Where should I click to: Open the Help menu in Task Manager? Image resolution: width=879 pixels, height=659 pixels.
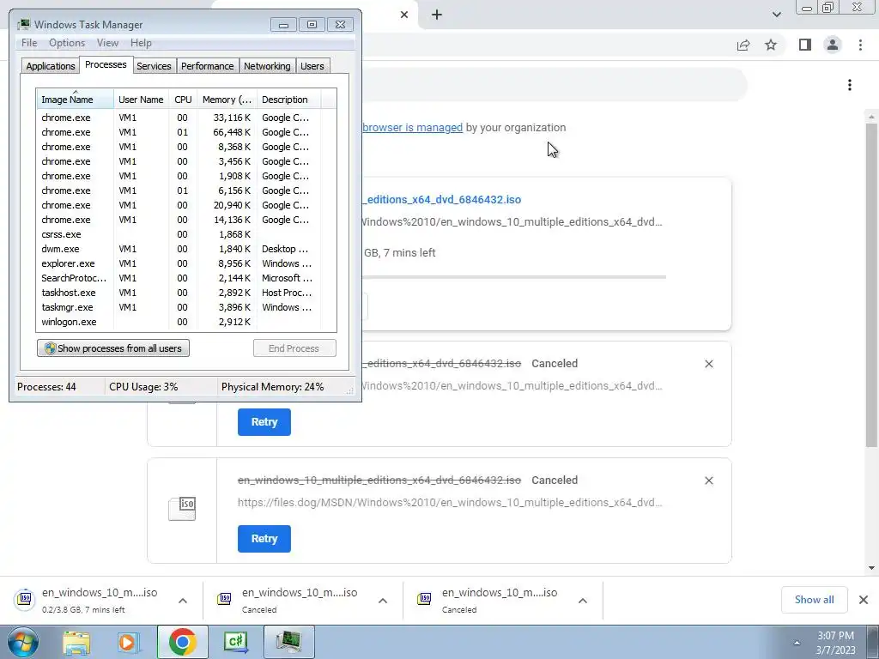coord(141,43)
